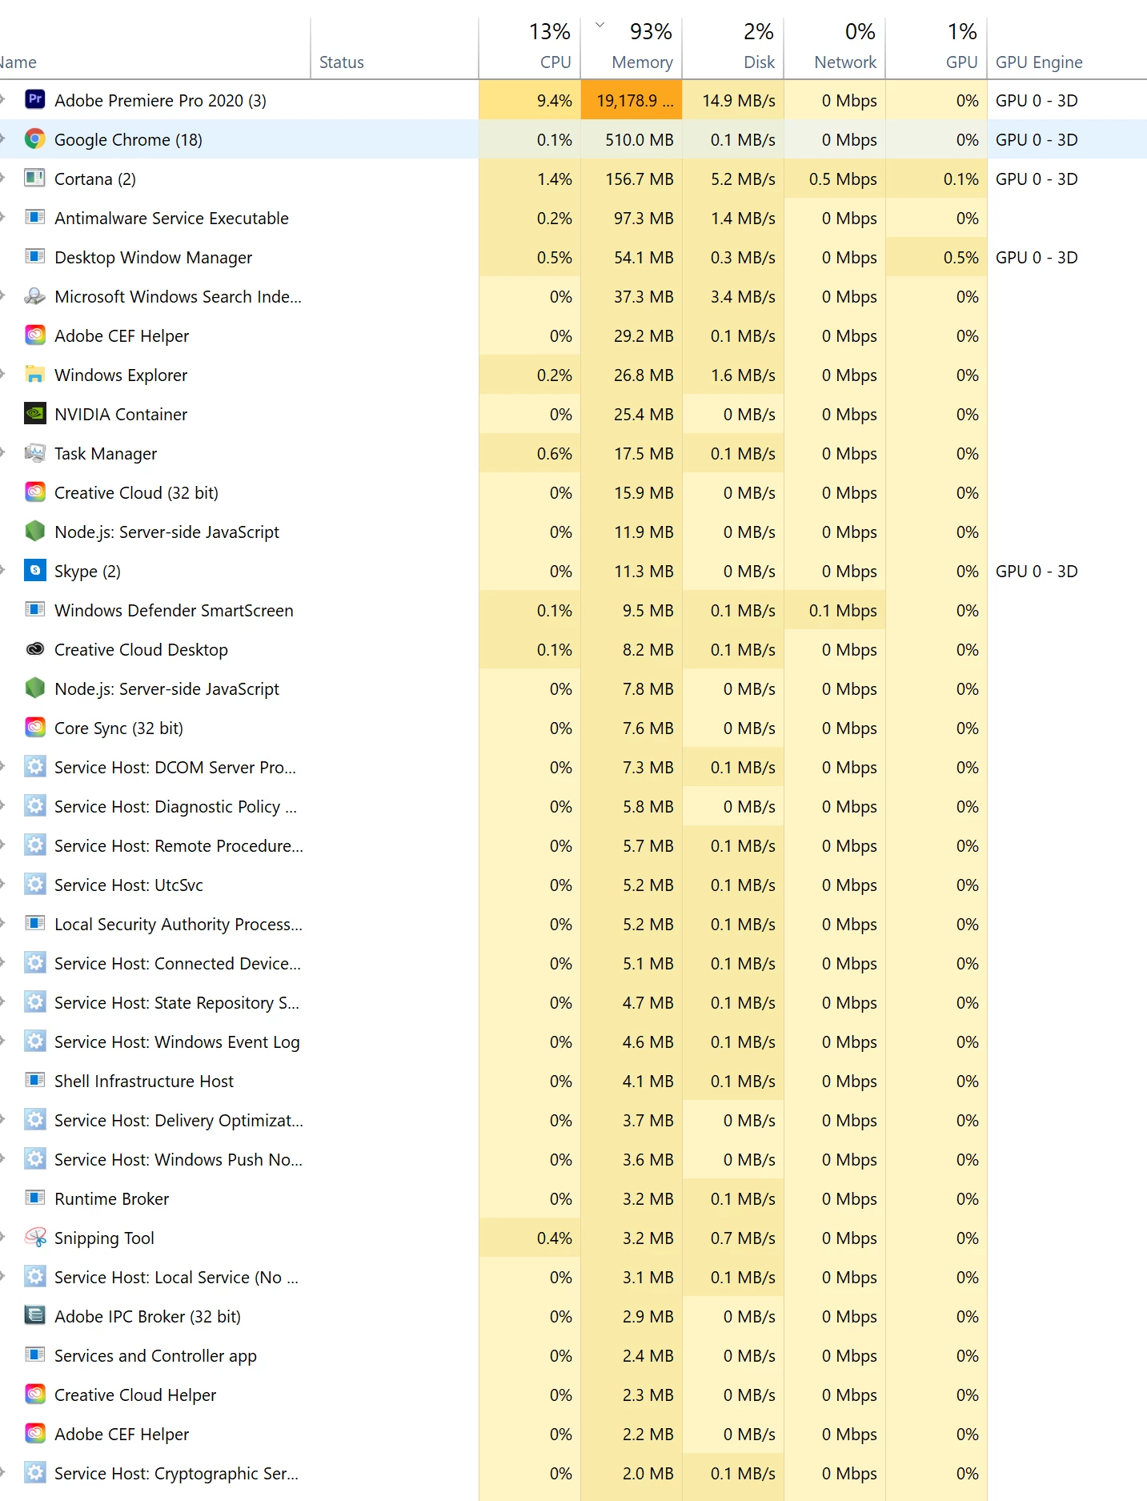Click the Services and Controller app icon
This screenshot has height=1501, width=1147.
click(34, 1355)
